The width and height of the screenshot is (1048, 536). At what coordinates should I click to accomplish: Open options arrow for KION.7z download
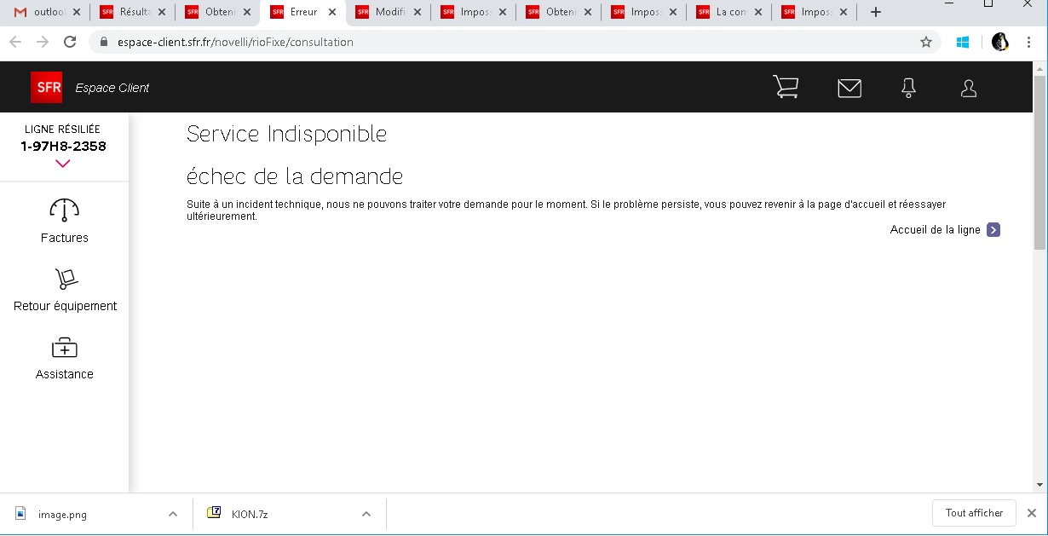(x=366, y=514)
